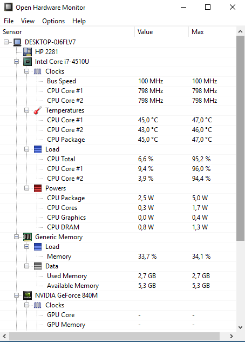The height and width of the screenshot is (342, 245).
Task: Click the red Powers icon
Action: [38, 188]
